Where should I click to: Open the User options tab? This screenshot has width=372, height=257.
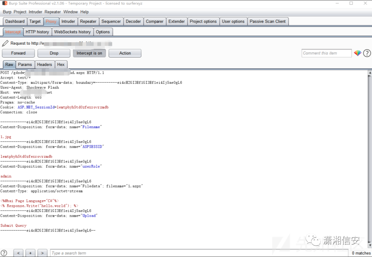click(233, 21)
